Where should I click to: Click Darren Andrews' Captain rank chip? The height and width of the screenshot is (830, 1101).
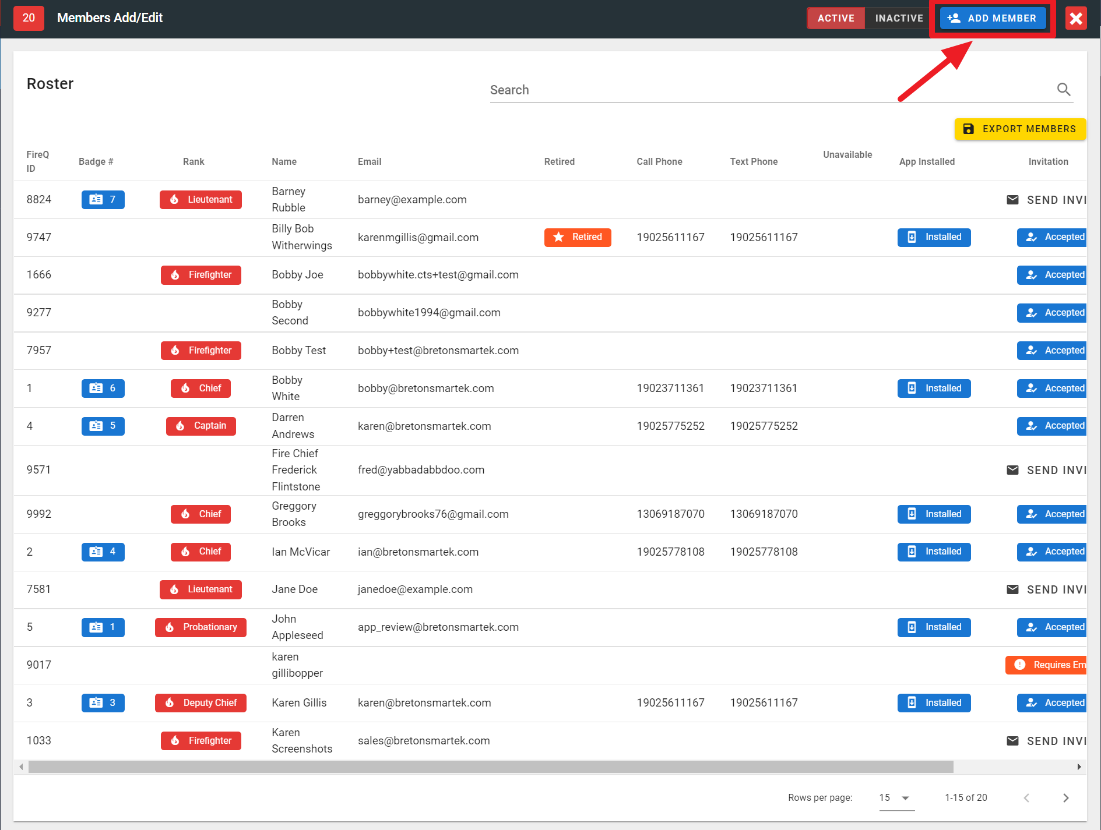[200, 426]
